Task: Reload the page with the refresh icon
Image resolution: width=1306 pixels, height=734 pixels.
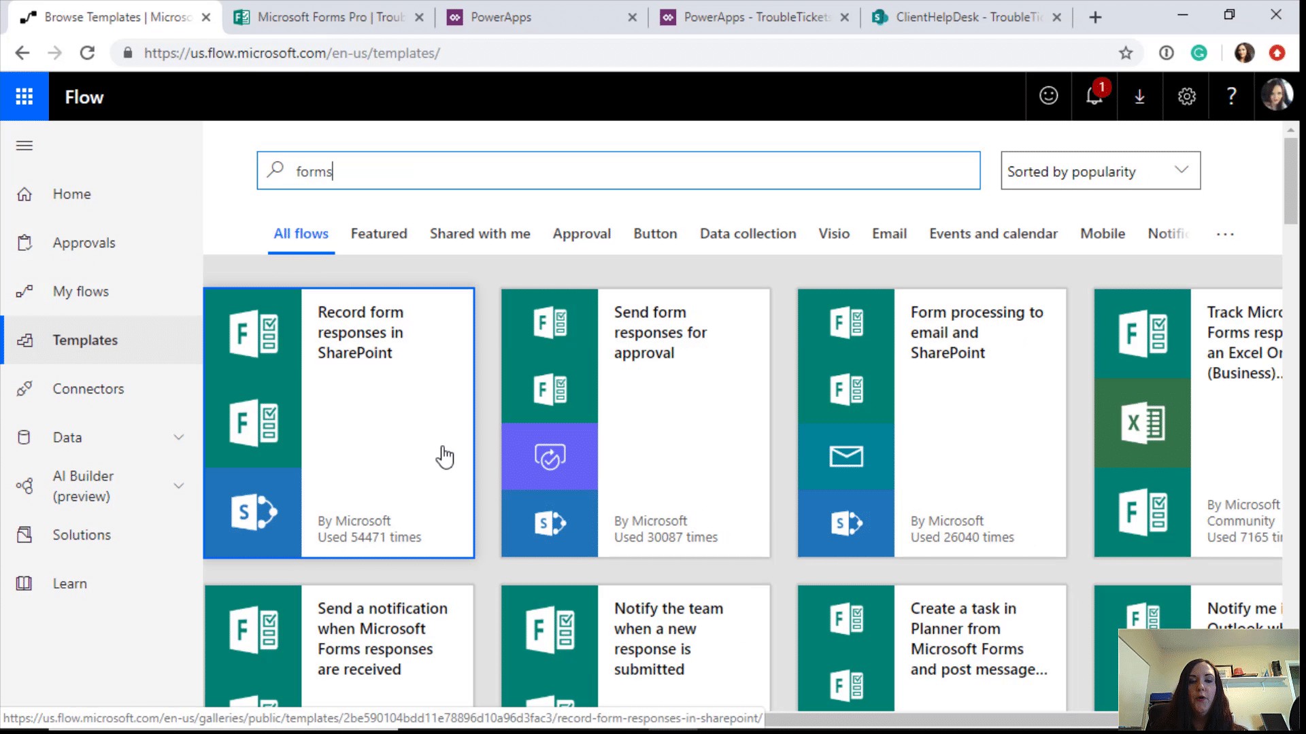Action: click(87, 53)
